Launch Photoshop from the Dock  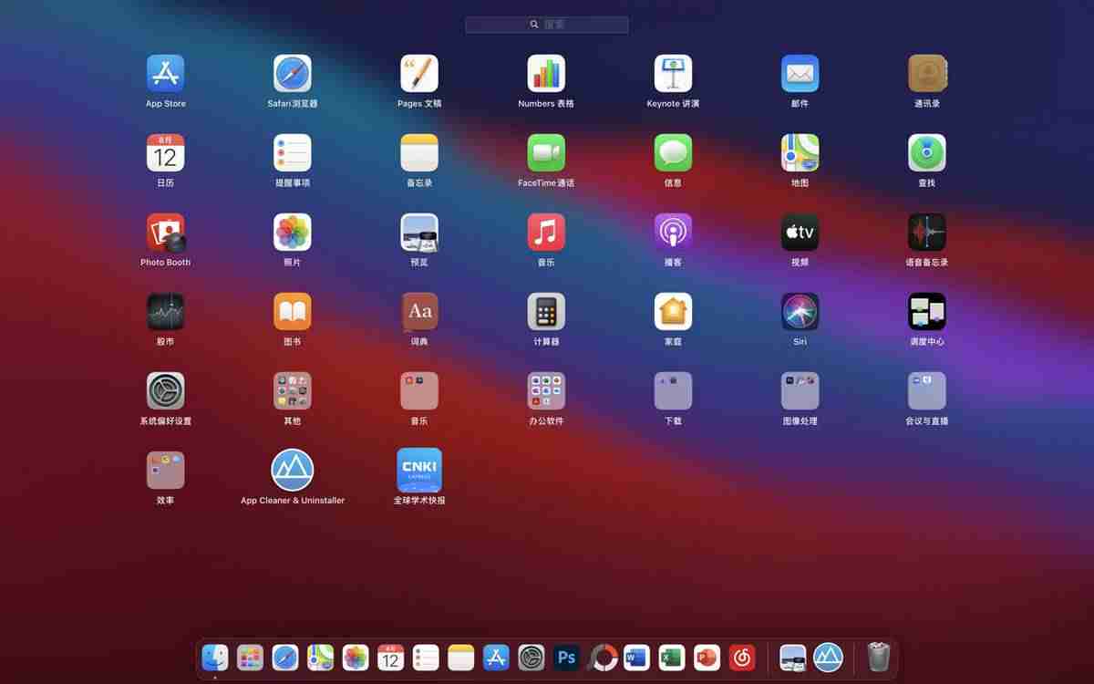[566, 658]
